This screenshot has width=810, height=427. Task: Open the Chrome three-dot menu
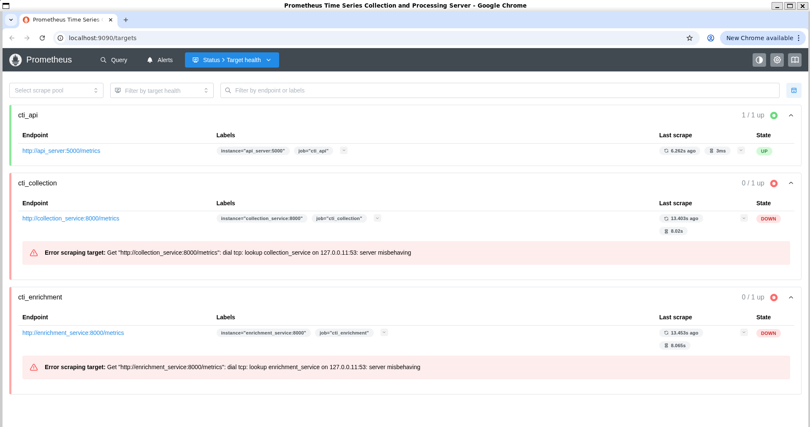(799, 38)
